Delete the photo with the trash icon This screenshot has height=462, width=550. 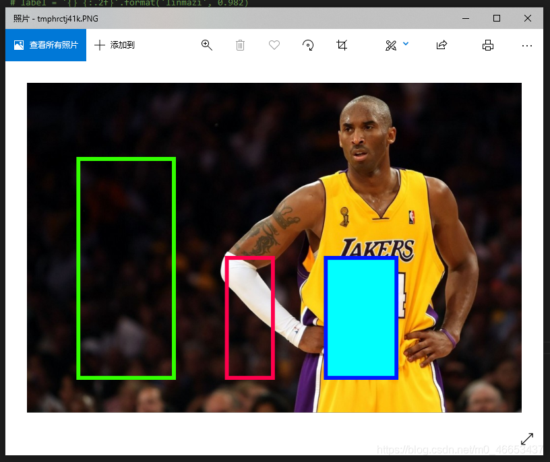(240, 45)
